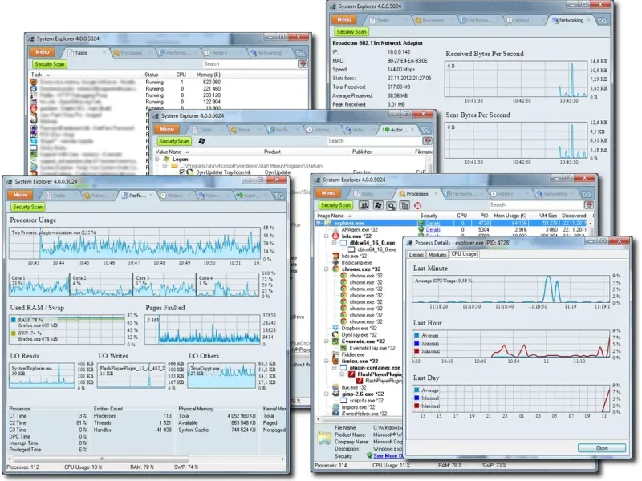The image size is (642, 481).
Task: Uncheck the Dyn Updater Tray Icon.lnk checkbox
Action: [182, 172]
